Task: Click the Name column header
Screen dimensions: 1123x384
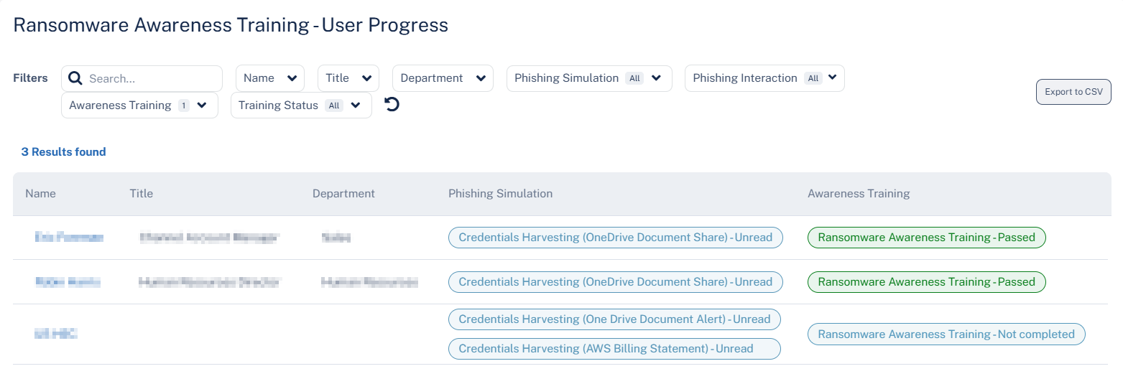Action: click(x=40, y=194)
